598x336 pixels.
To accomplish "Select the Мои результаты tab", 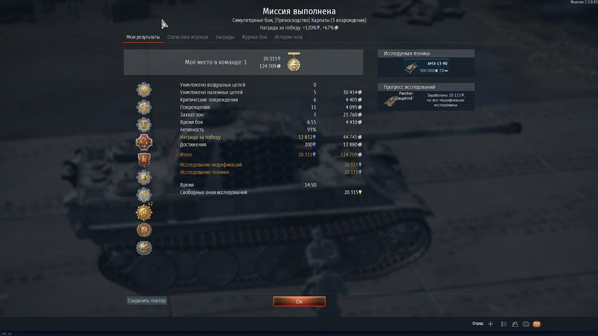I will [143, 37].
